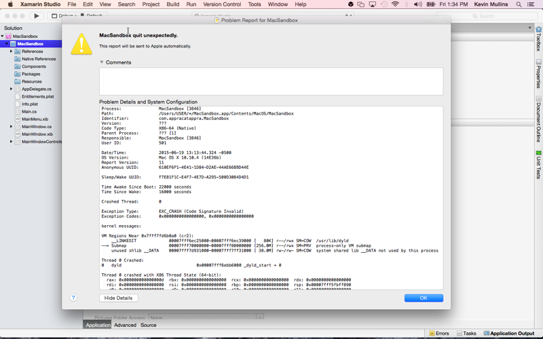
Task: Expand the AppDelegate.cs tree node
Action: [x=11, y=89]
